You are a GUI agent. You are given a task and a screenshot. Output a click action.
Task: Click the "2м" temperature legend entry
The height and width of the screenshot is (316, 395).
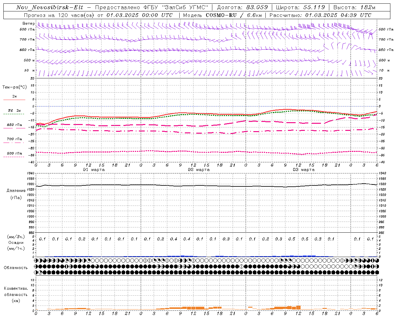15,96
